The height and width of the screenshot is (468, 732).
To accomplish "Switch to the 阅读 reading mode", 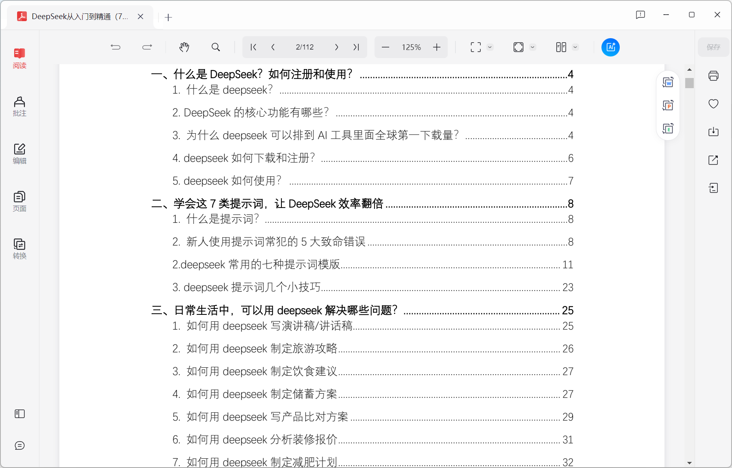I will [20, 58].
